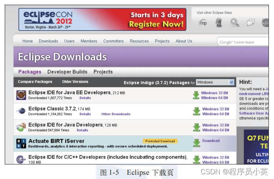Open the platform dropdown showing Windows
The width and height of the screenshot is (274, 179).
tap(215, 82)
